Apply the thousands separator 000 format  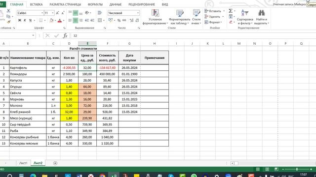(x=124, y=20)
